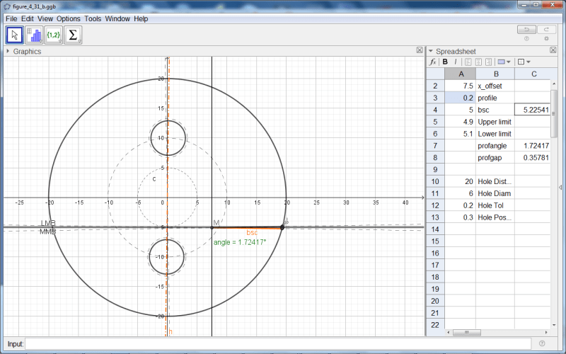Screen dimensions: 566x354
Task: Open the Input help question mark icon
Action: pyautogui.click(x=542, y=343)
